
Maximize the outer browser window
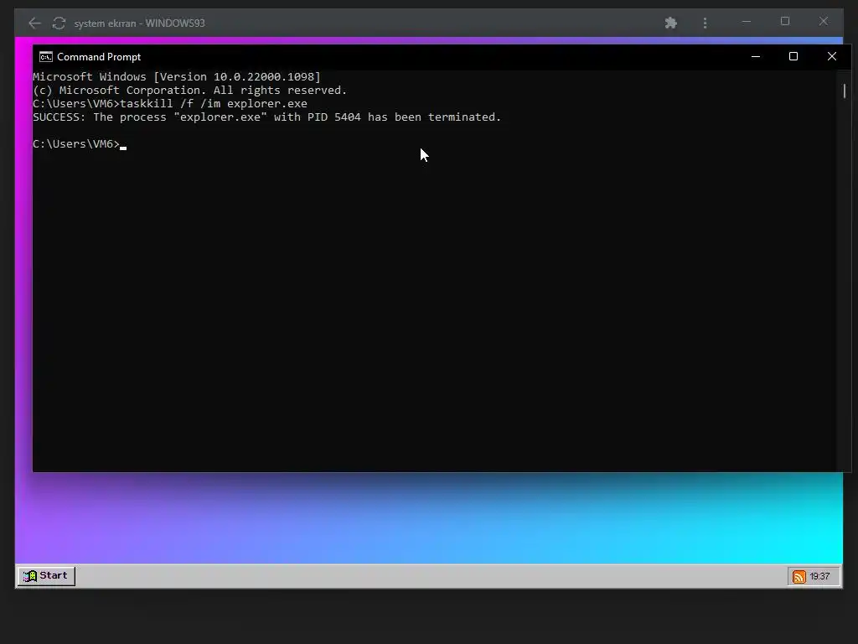click(785, 21)
